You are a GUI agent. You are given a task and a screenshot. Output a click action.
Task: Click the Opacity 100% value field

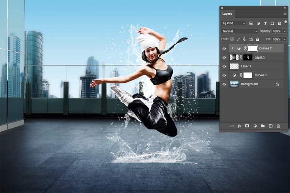(x=277, y=31)
